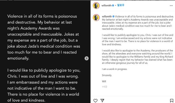175x103 pixels.
Task: Open the 1시간 timestamp below the caption
Action: (x=104, y=87)
